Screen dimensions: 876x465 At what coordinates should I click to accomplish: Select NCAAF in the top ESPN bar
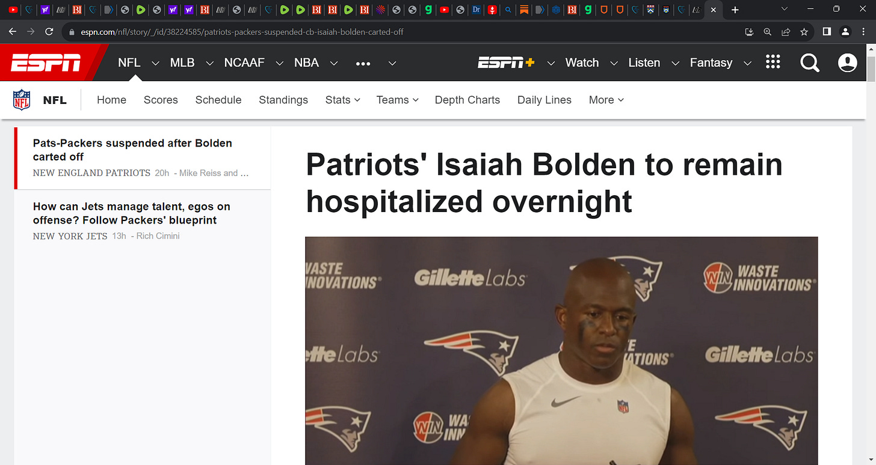(x=244, y=62)
